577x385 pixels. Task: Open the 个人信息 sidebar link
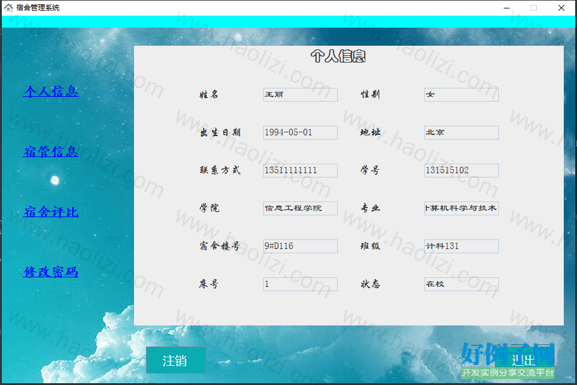pyautogui.click(x=50, y=91)
